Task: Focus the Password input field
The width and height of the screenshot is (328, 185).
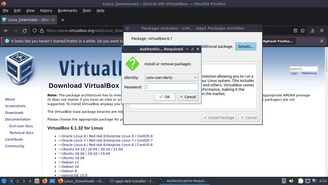Action: coord(171,87)
